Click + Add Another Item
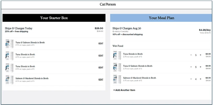213x105 pixels. point(124,90)
